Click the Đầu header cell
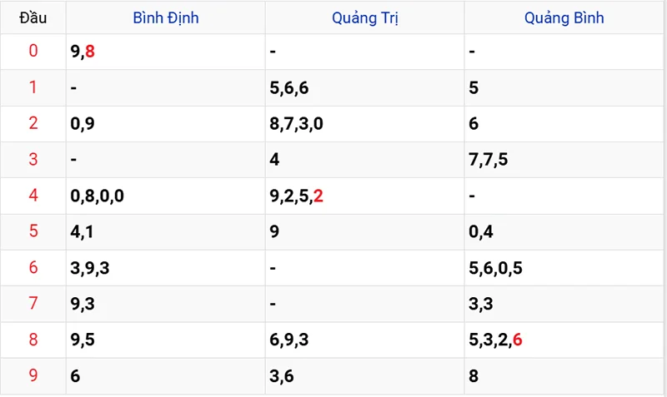Screen dimensions: 667x397 click(33, 17)
